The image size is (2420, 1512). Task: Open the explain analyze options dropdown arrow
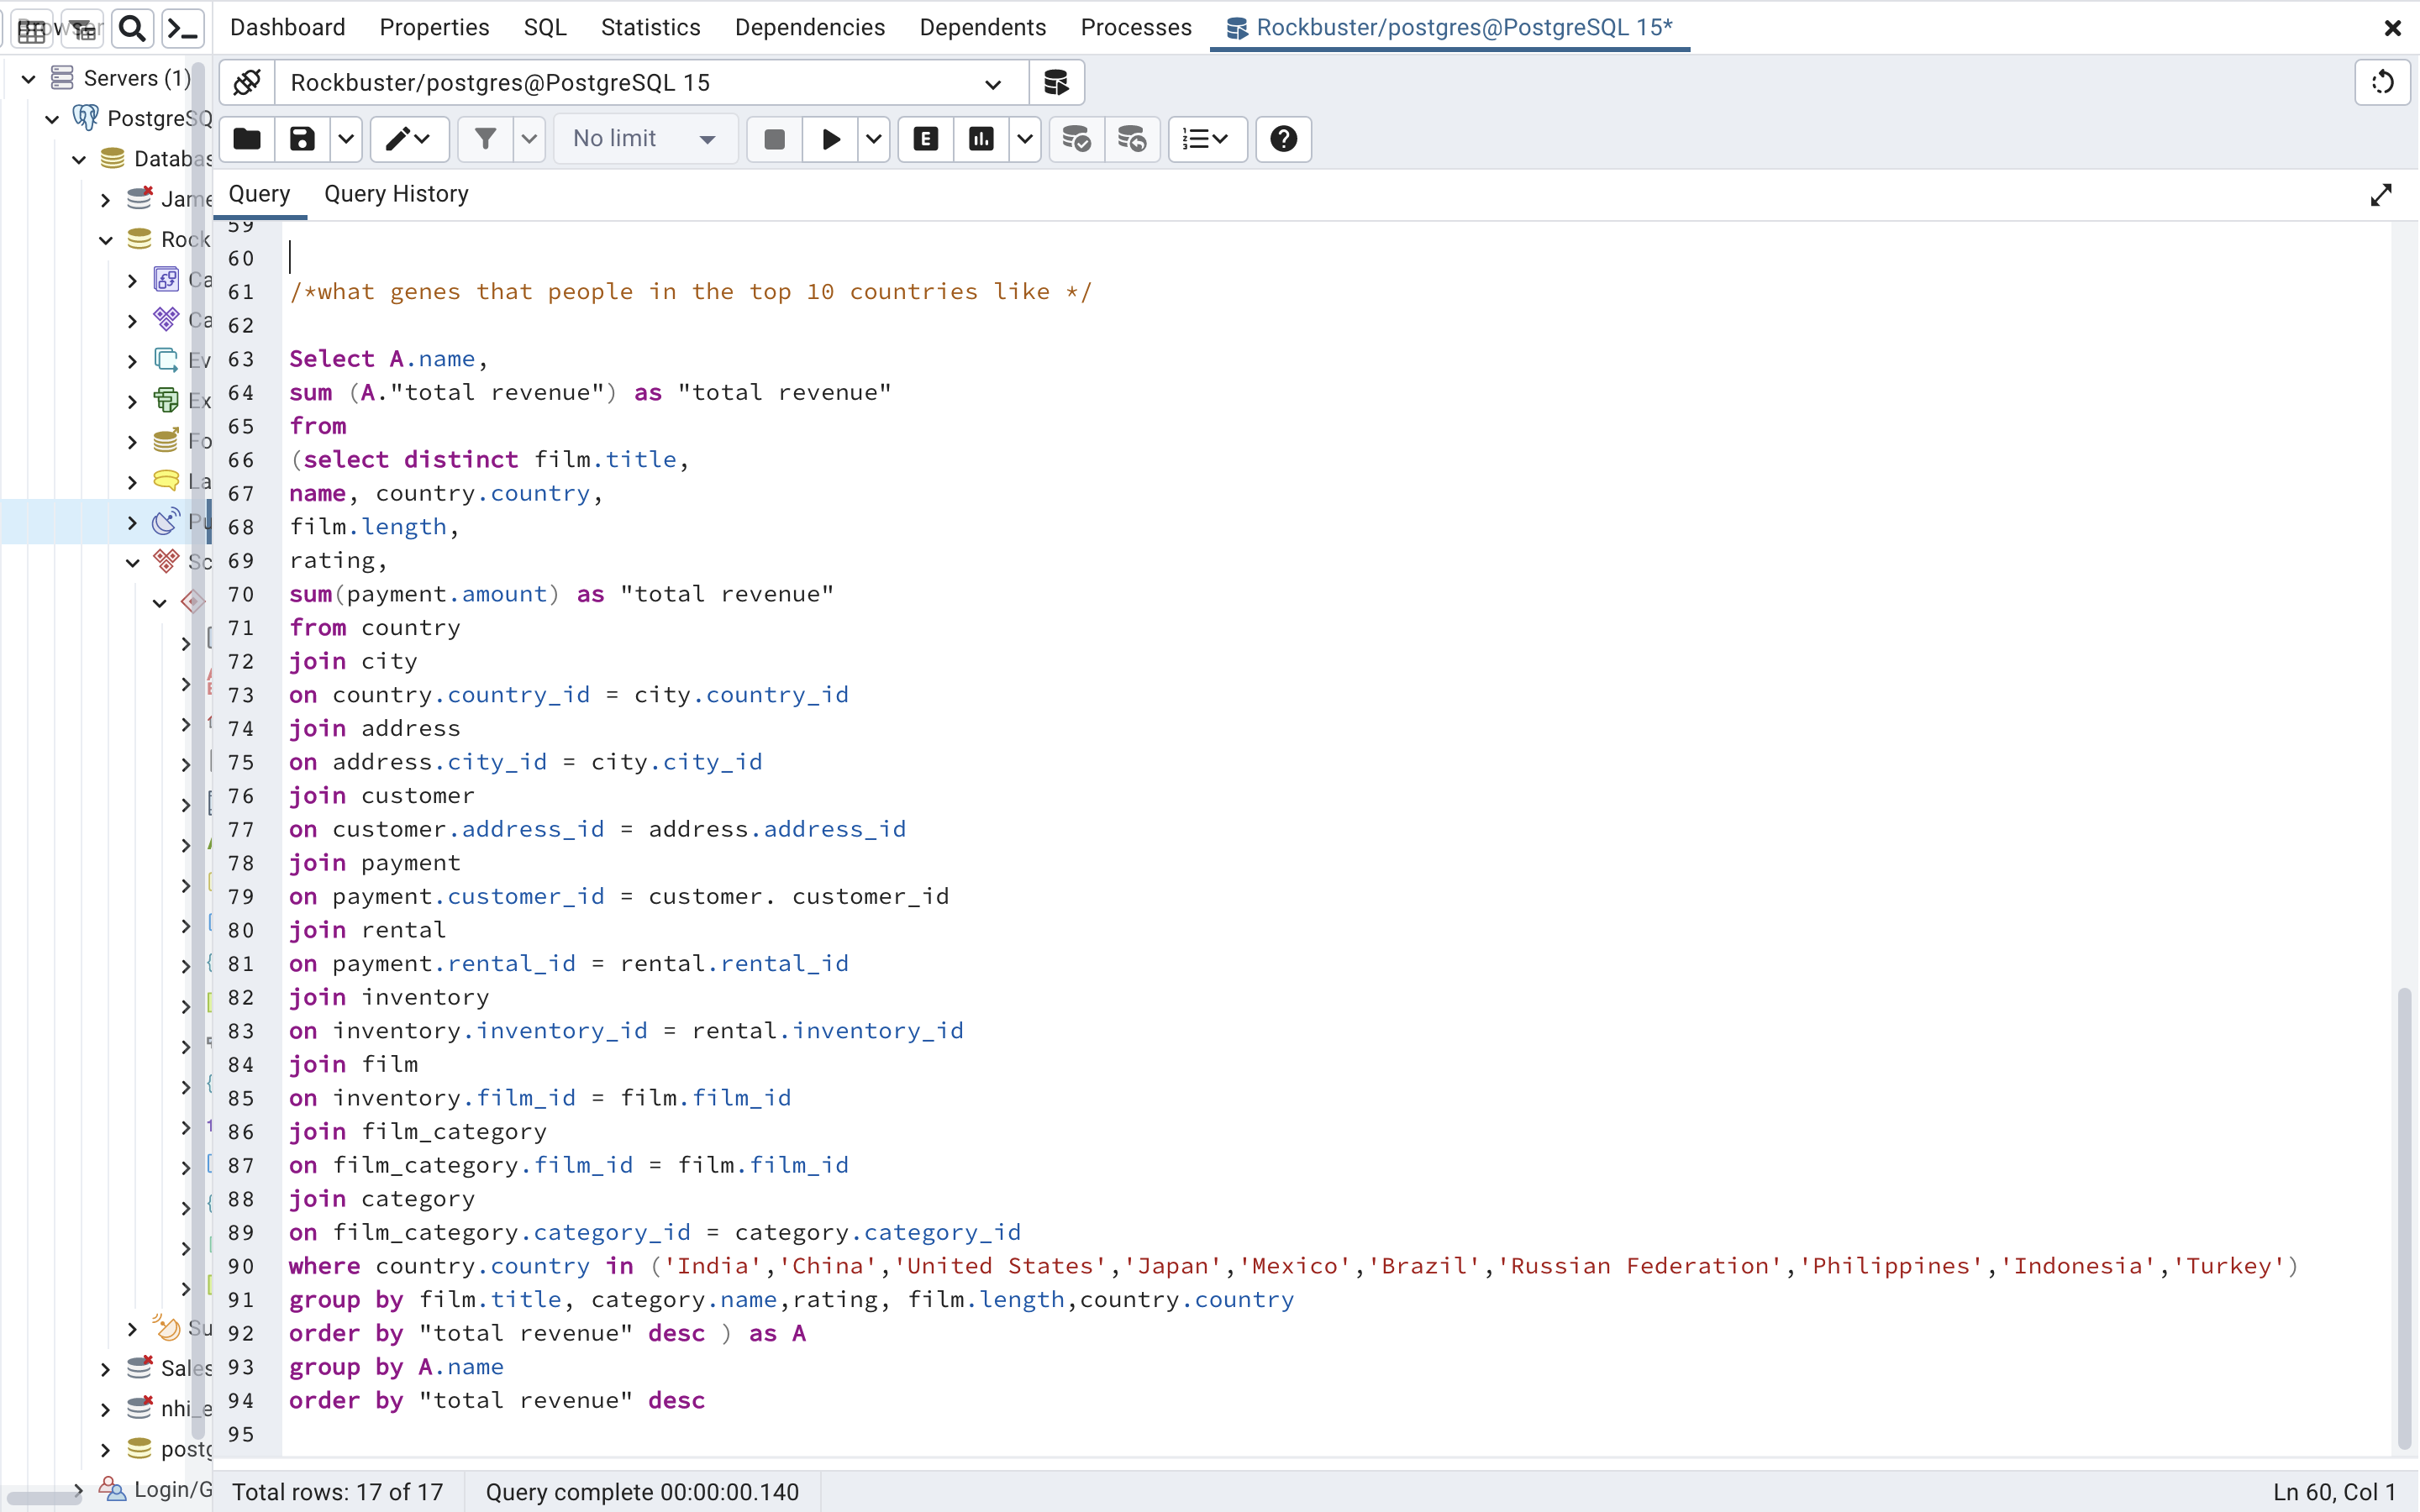point(1025,138)
